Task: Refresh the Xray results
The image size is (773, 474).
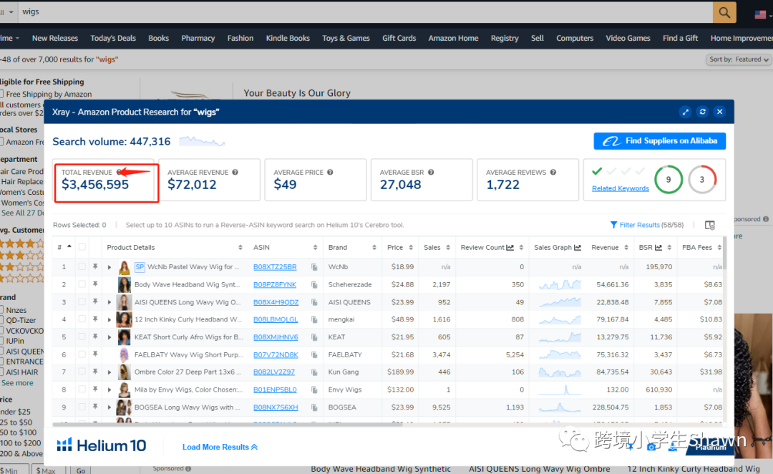Action: pos(702,112)
